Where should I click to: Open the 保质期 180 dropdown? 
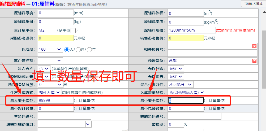pyautogui.click(x=59, y=49)
